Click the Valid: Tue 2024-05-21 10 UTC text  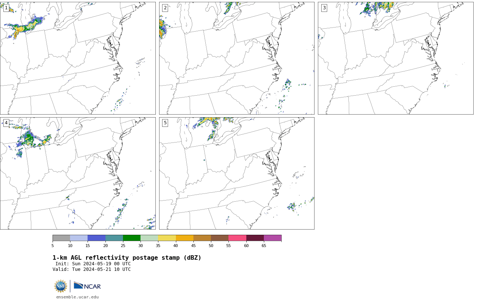pyautogui.click(x=92, y=269)
